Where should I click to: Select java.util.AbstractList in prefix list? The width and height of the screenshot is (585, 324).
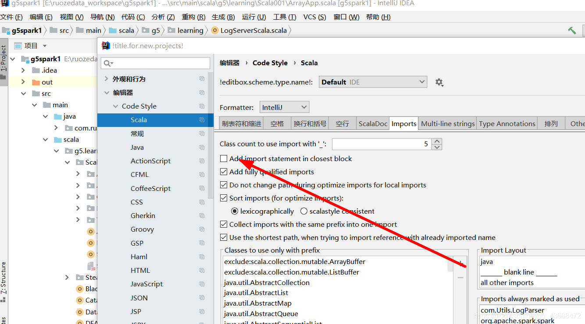point(256,293)
